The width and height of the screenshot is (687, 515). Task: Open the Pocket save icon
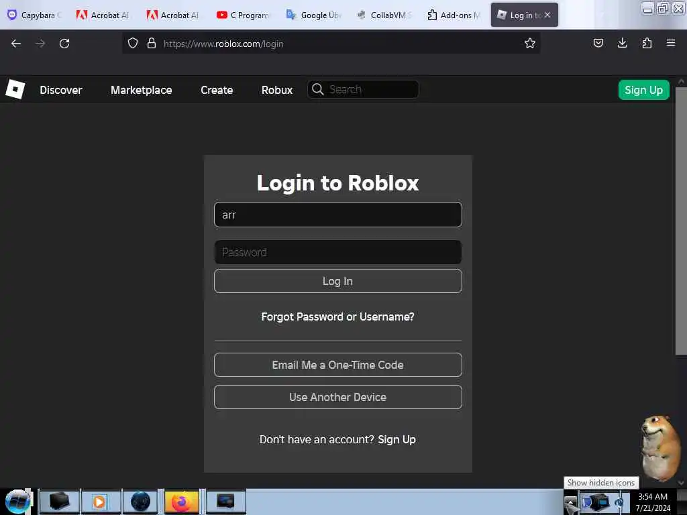point(598,43)
